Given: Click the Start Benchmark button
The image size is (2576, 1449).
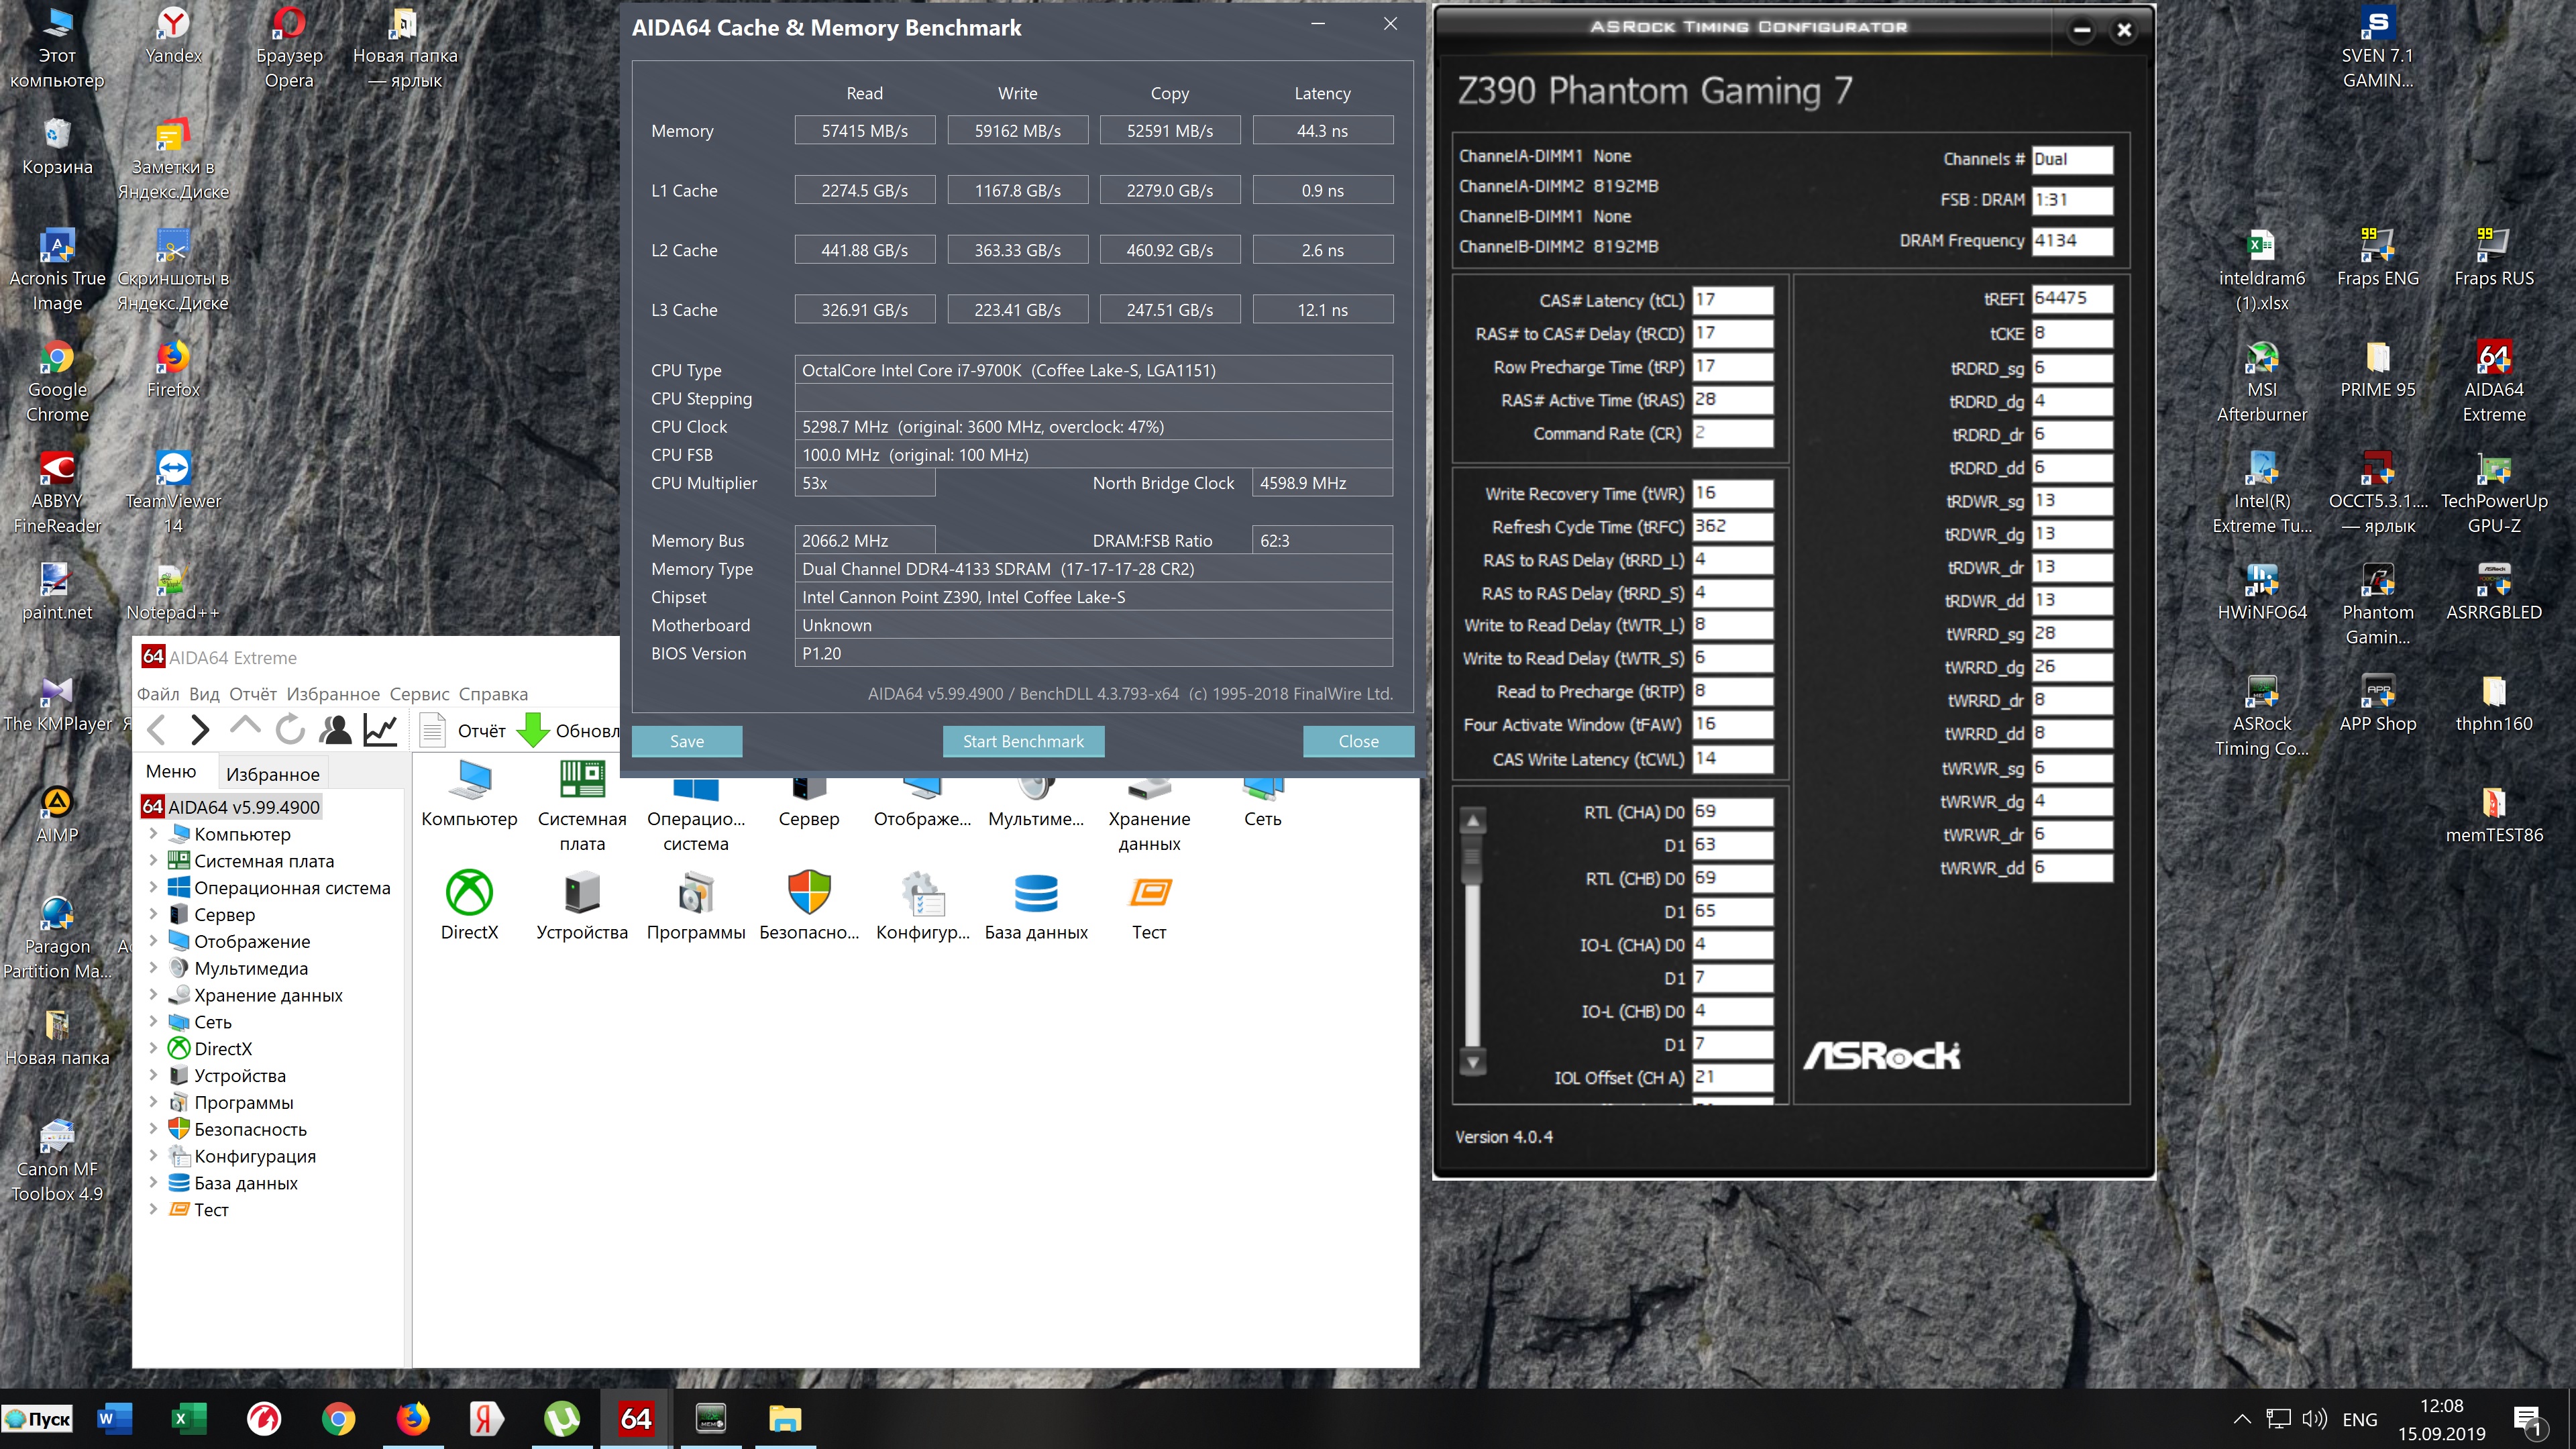Looking at the screenshot, I should coord(1022,741).
